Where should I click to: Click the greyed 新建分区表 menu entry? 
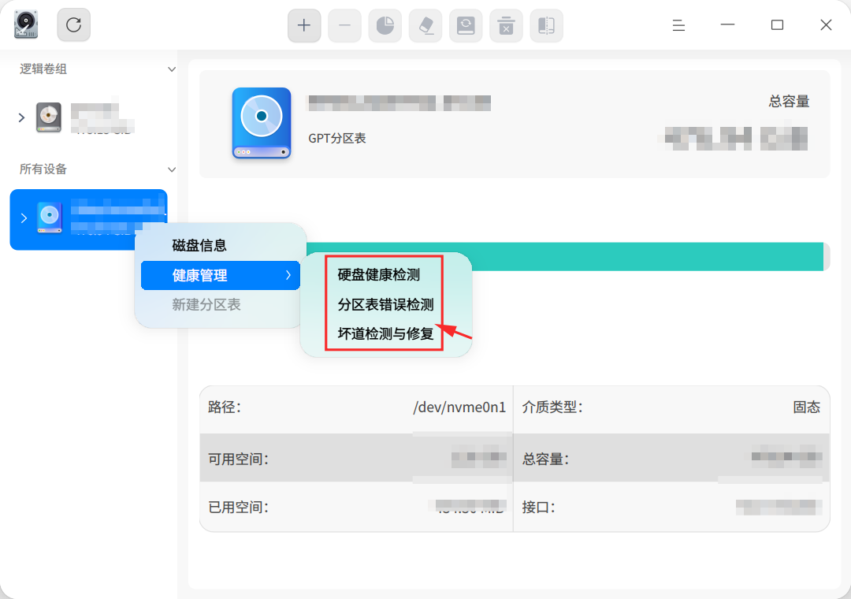tap(221, 305)
